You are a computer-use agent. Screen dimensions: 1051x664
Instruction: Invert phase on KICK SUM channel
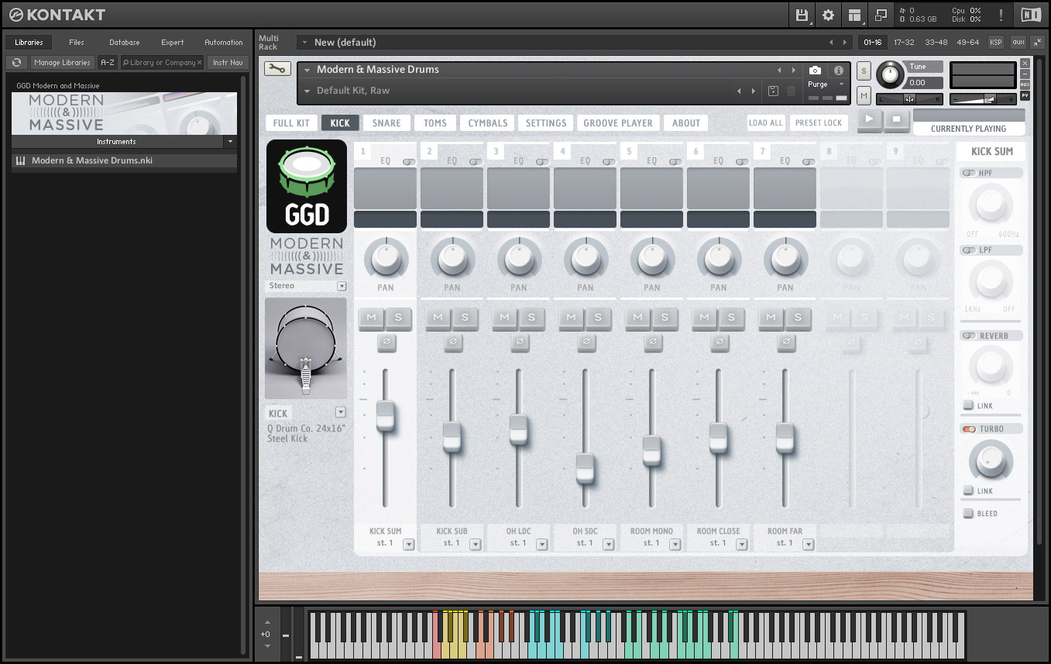click(386, 342)
